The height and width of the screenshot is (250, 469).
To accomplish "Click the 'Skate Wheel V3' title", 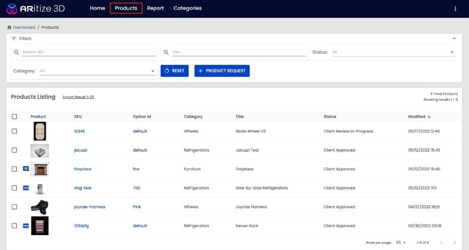I will click(x=251, y=131).
